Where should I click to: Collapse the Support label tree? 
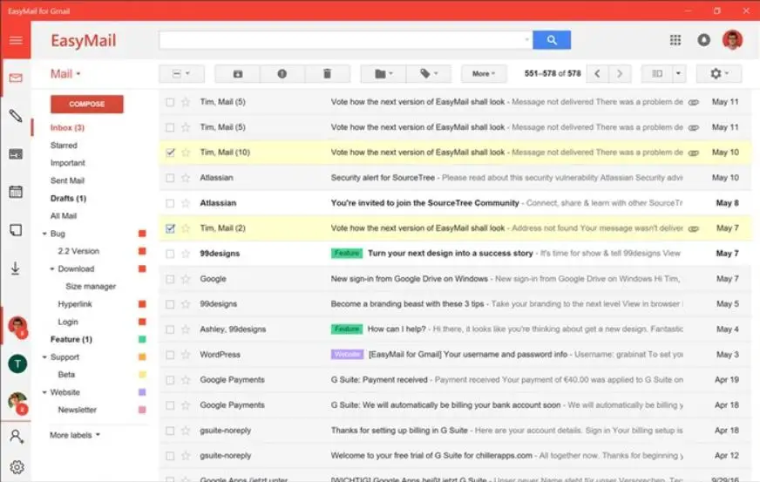[44, 356]
